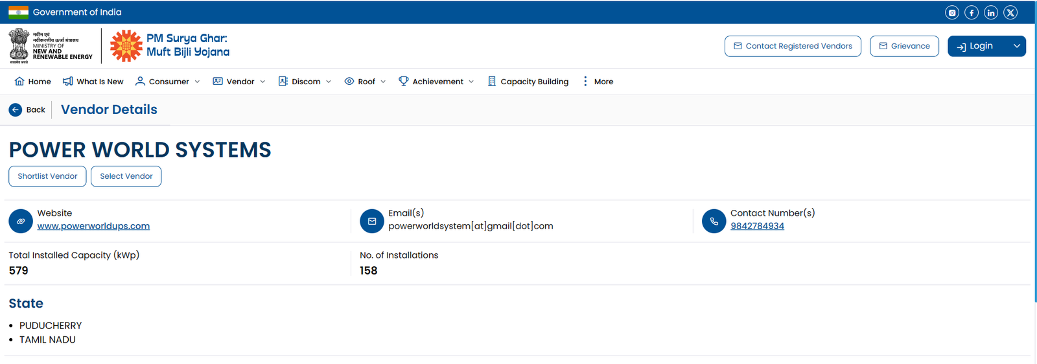Click Contact Registered Vendors button

[793, 46]
